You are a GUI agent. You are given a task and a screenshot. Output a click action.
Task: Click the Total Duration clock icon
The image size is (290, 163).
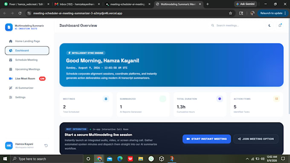220,99
